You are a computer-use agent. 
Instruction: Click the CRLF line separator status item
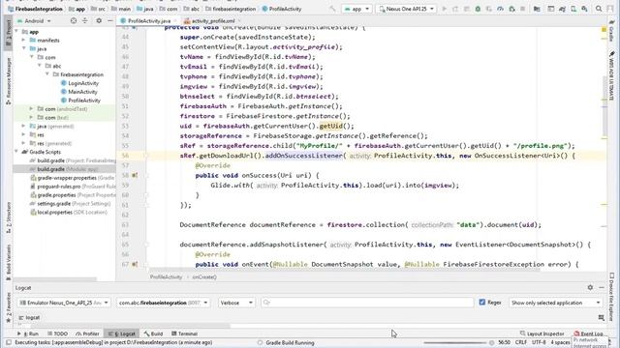[x=521, y=342]
